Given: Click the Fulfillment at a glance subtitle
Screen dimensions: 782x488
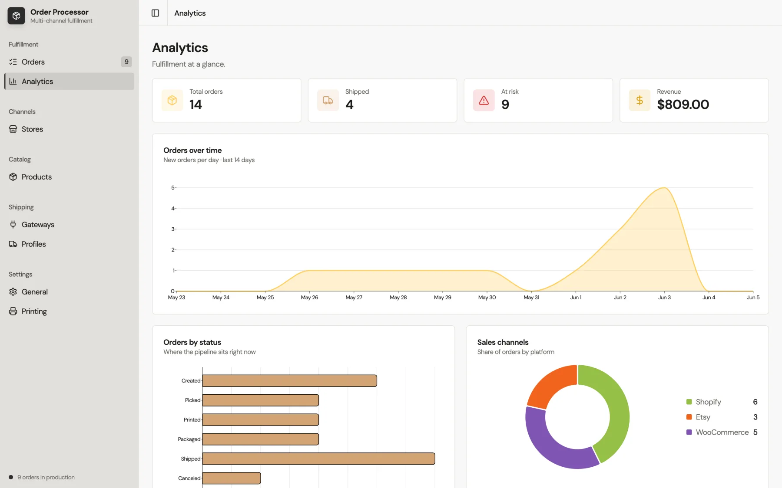Looking at the screenshot, I should pos(189,64).
